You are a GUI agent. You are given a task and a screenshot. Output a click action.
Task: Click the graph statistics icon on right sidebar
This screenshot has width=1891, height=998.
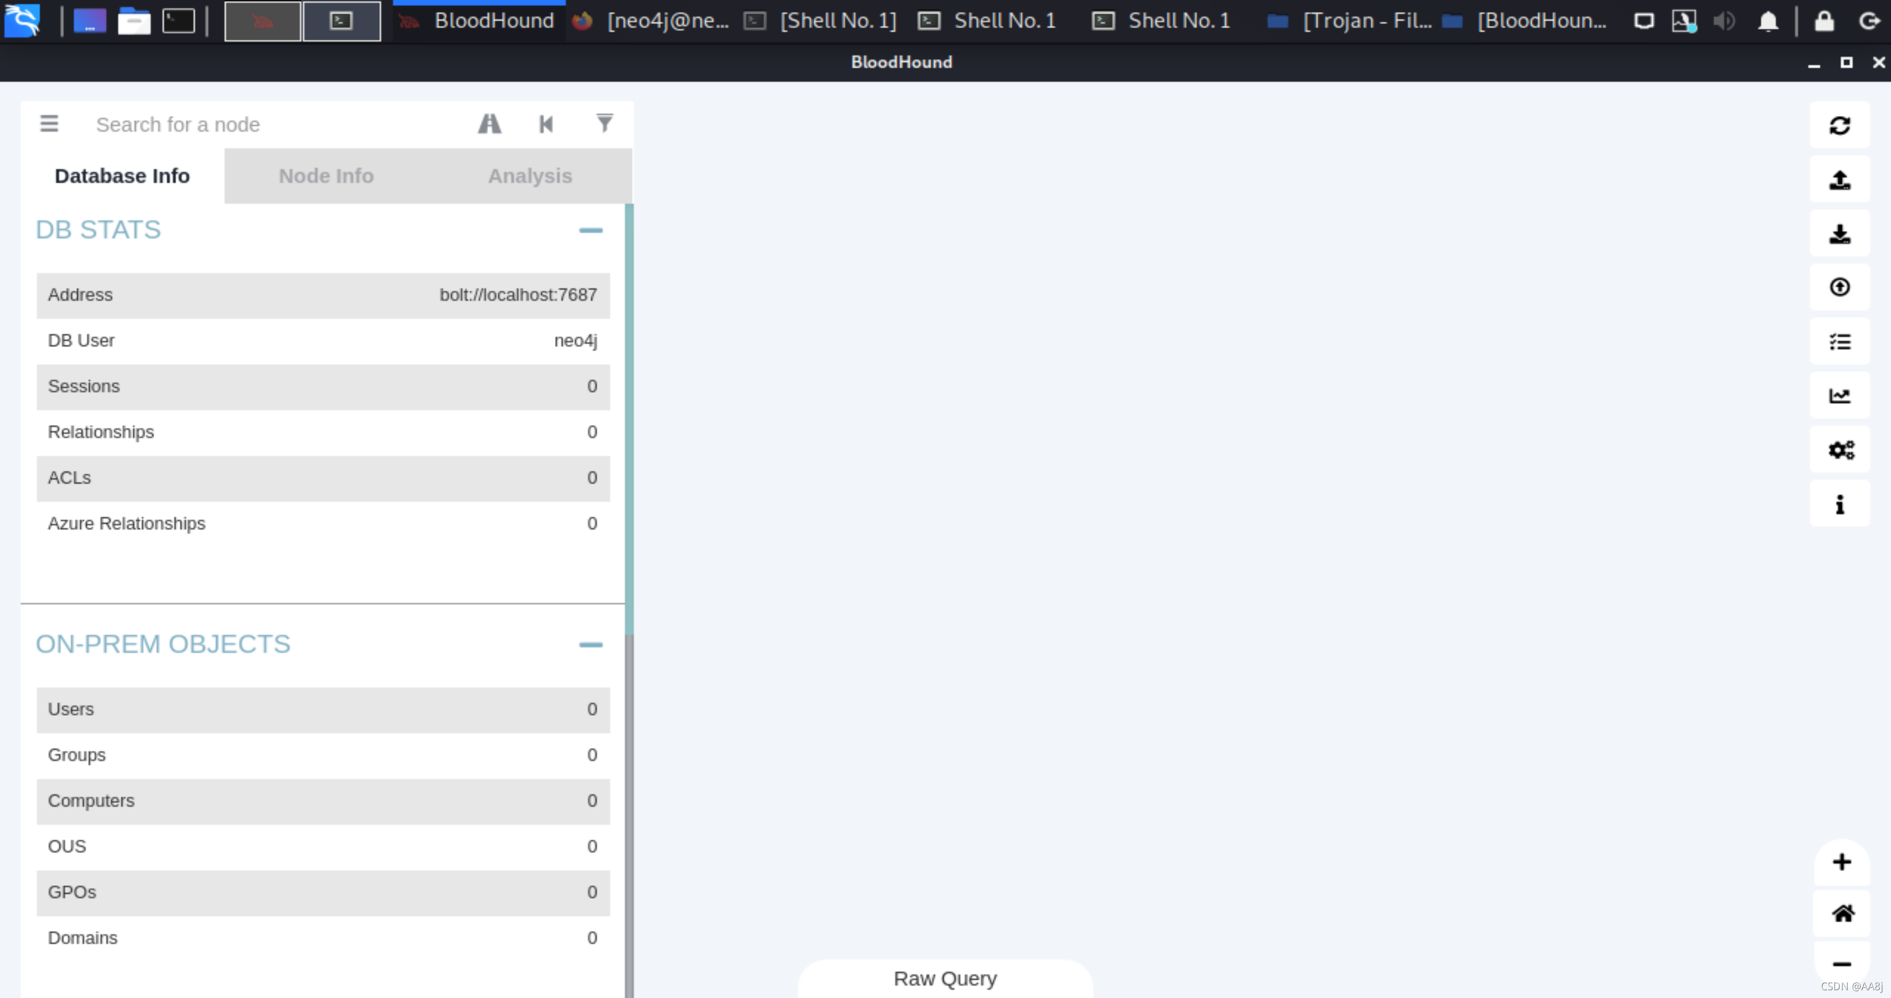point(1840,396)
